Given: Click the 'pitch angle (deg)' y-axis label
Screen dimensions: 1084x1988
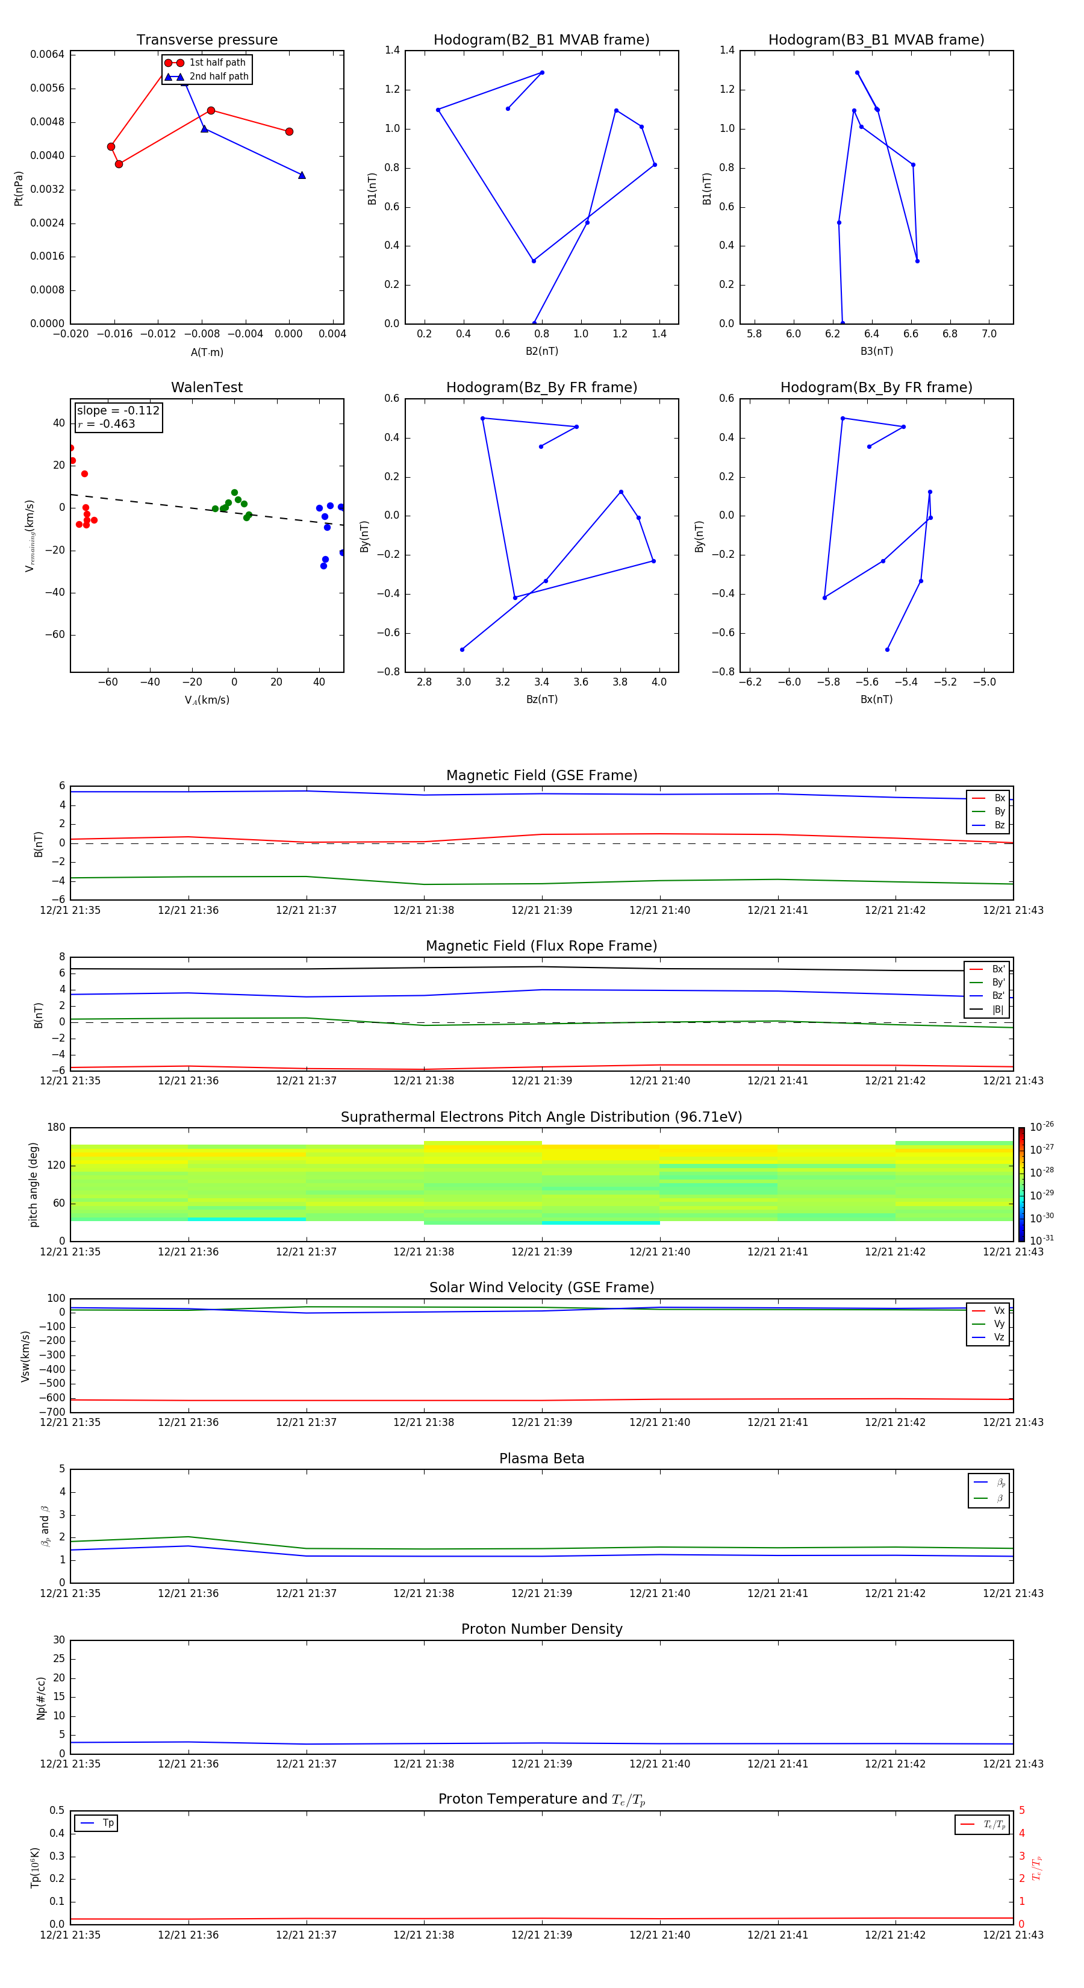Looking at the screenshot, I should [x=33, y=1184].
